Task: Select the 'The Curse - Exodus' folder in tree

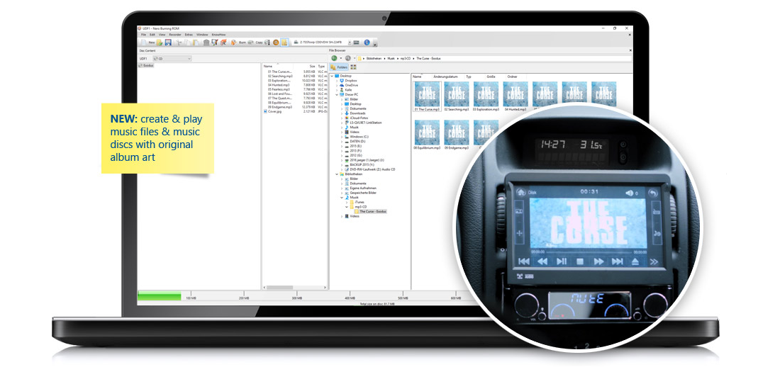Action: (372, 211)
